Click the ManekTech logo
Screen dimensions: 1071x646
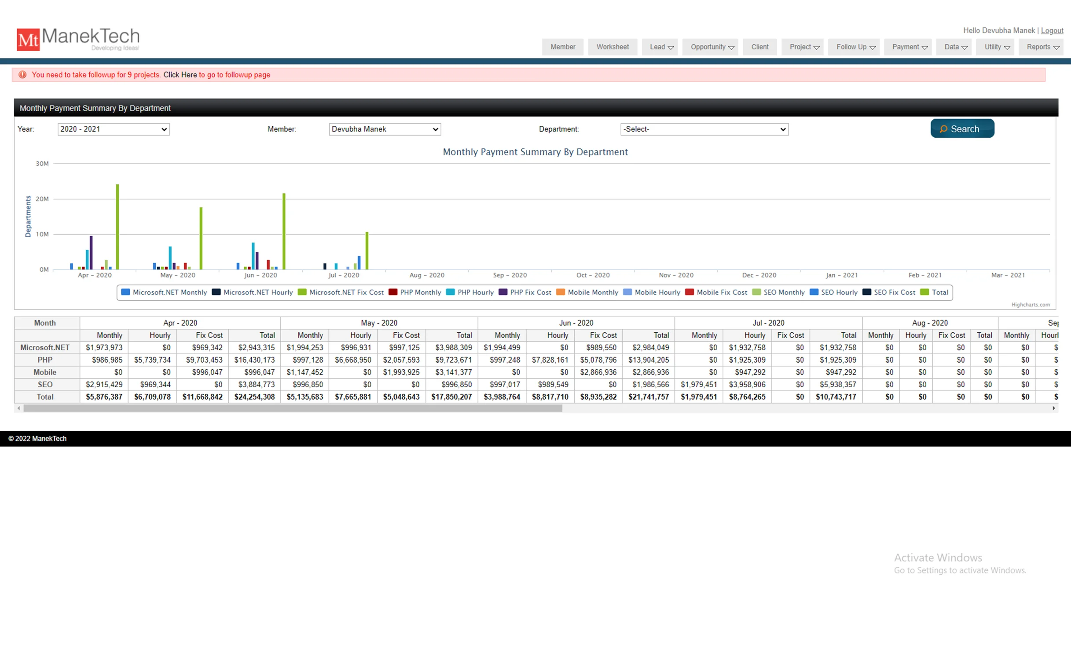point(78,39)
